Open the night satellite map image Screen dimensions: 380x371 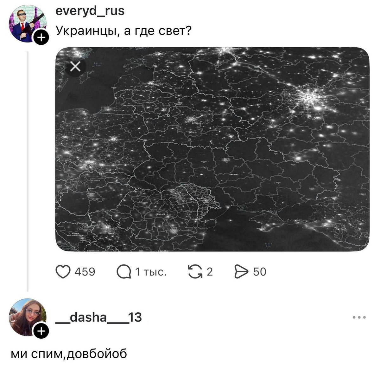point(212,149)
